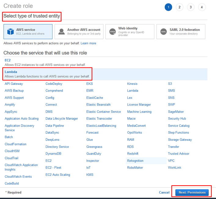Click the Next: Permissions button
Image resolution: width=216 pixels, height=199 pixels.
(x=192, y=192)
